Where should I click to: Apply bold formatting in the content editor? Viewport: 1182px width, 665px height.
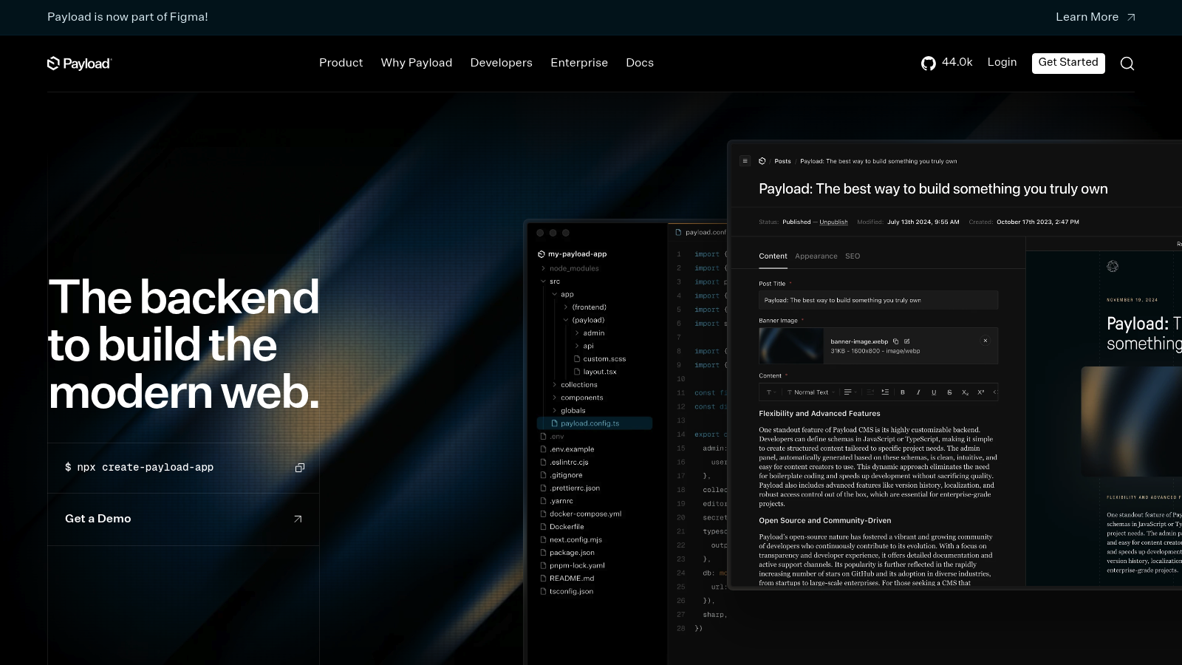coord(903,392)
